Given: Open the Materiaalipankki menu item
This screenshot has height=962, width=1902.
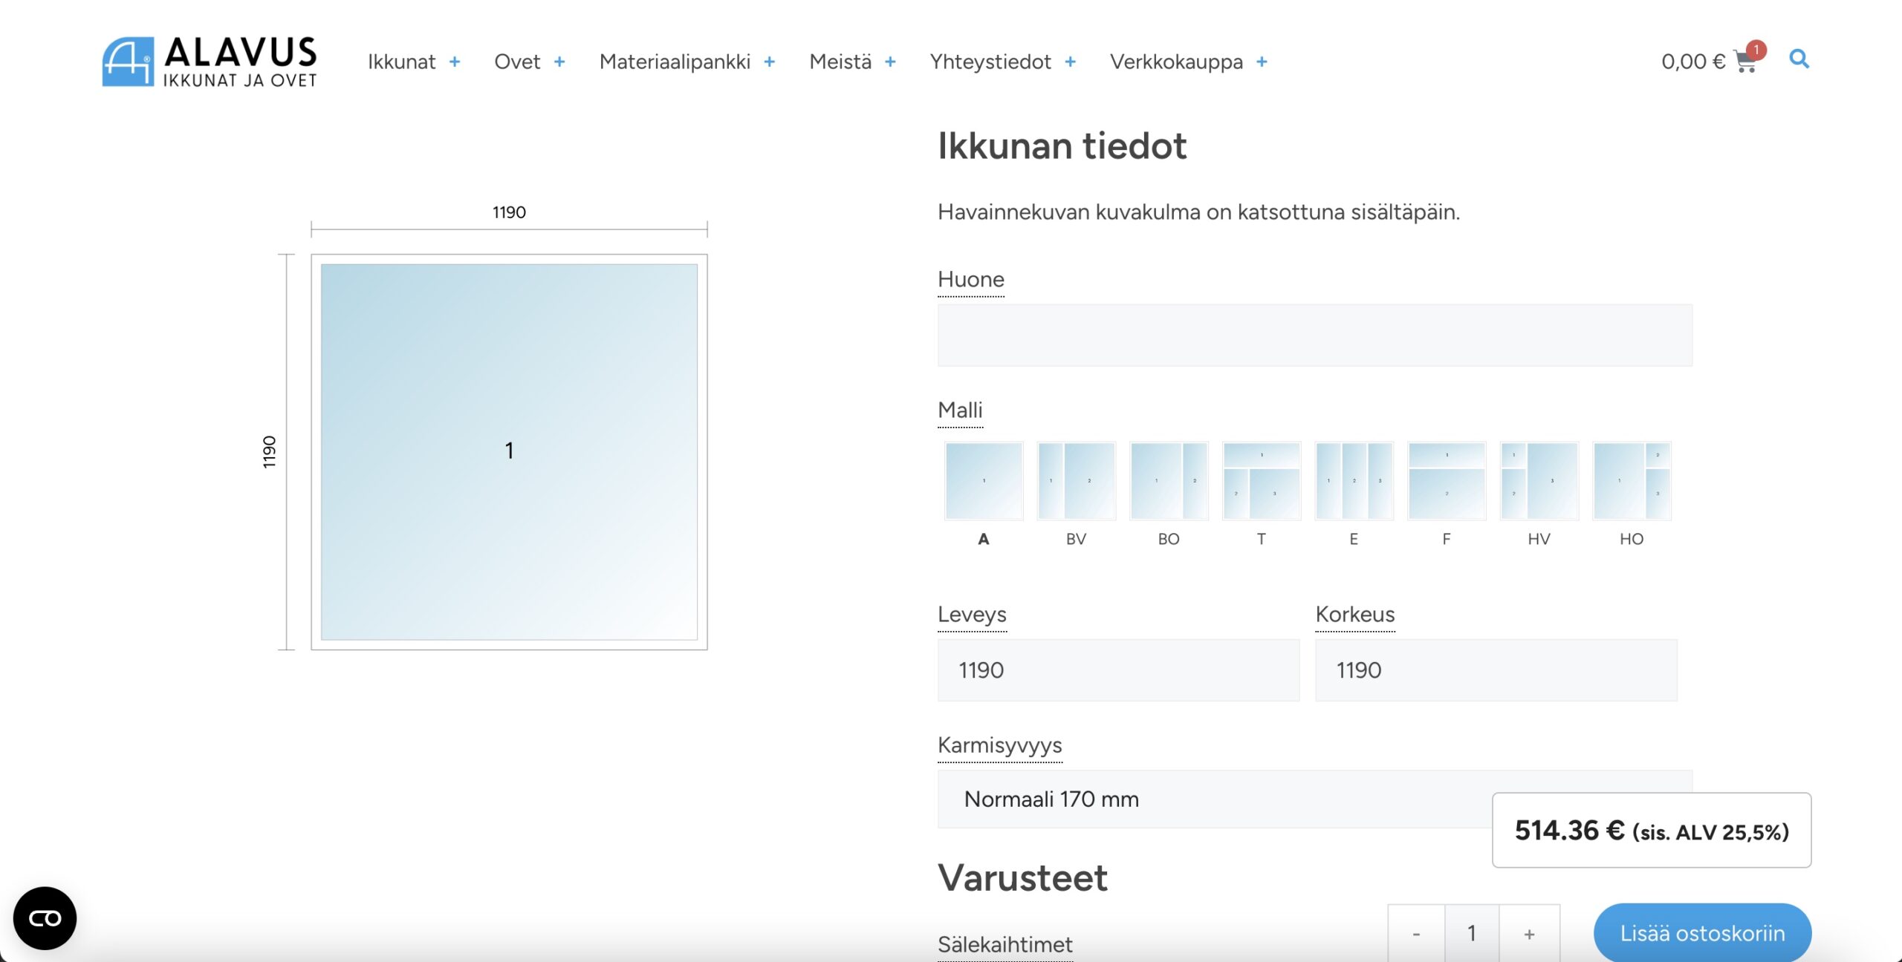Looking at the screenshot, I should click(x=675, y=62).
